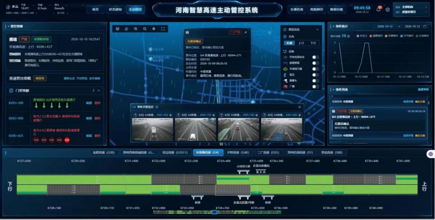Click the 道路事件 legend swatch
The height and width of the screenshot is (220, 435).
[x=370, y=36]
